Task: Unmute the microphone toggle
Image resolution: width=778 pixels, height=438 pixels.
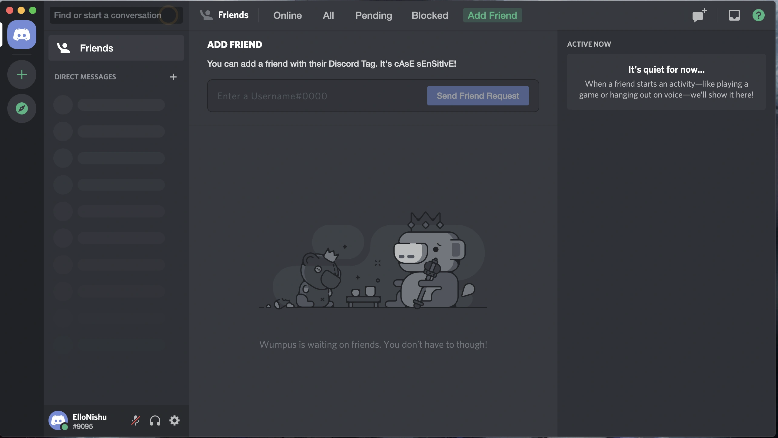Action: click(135, 420)
